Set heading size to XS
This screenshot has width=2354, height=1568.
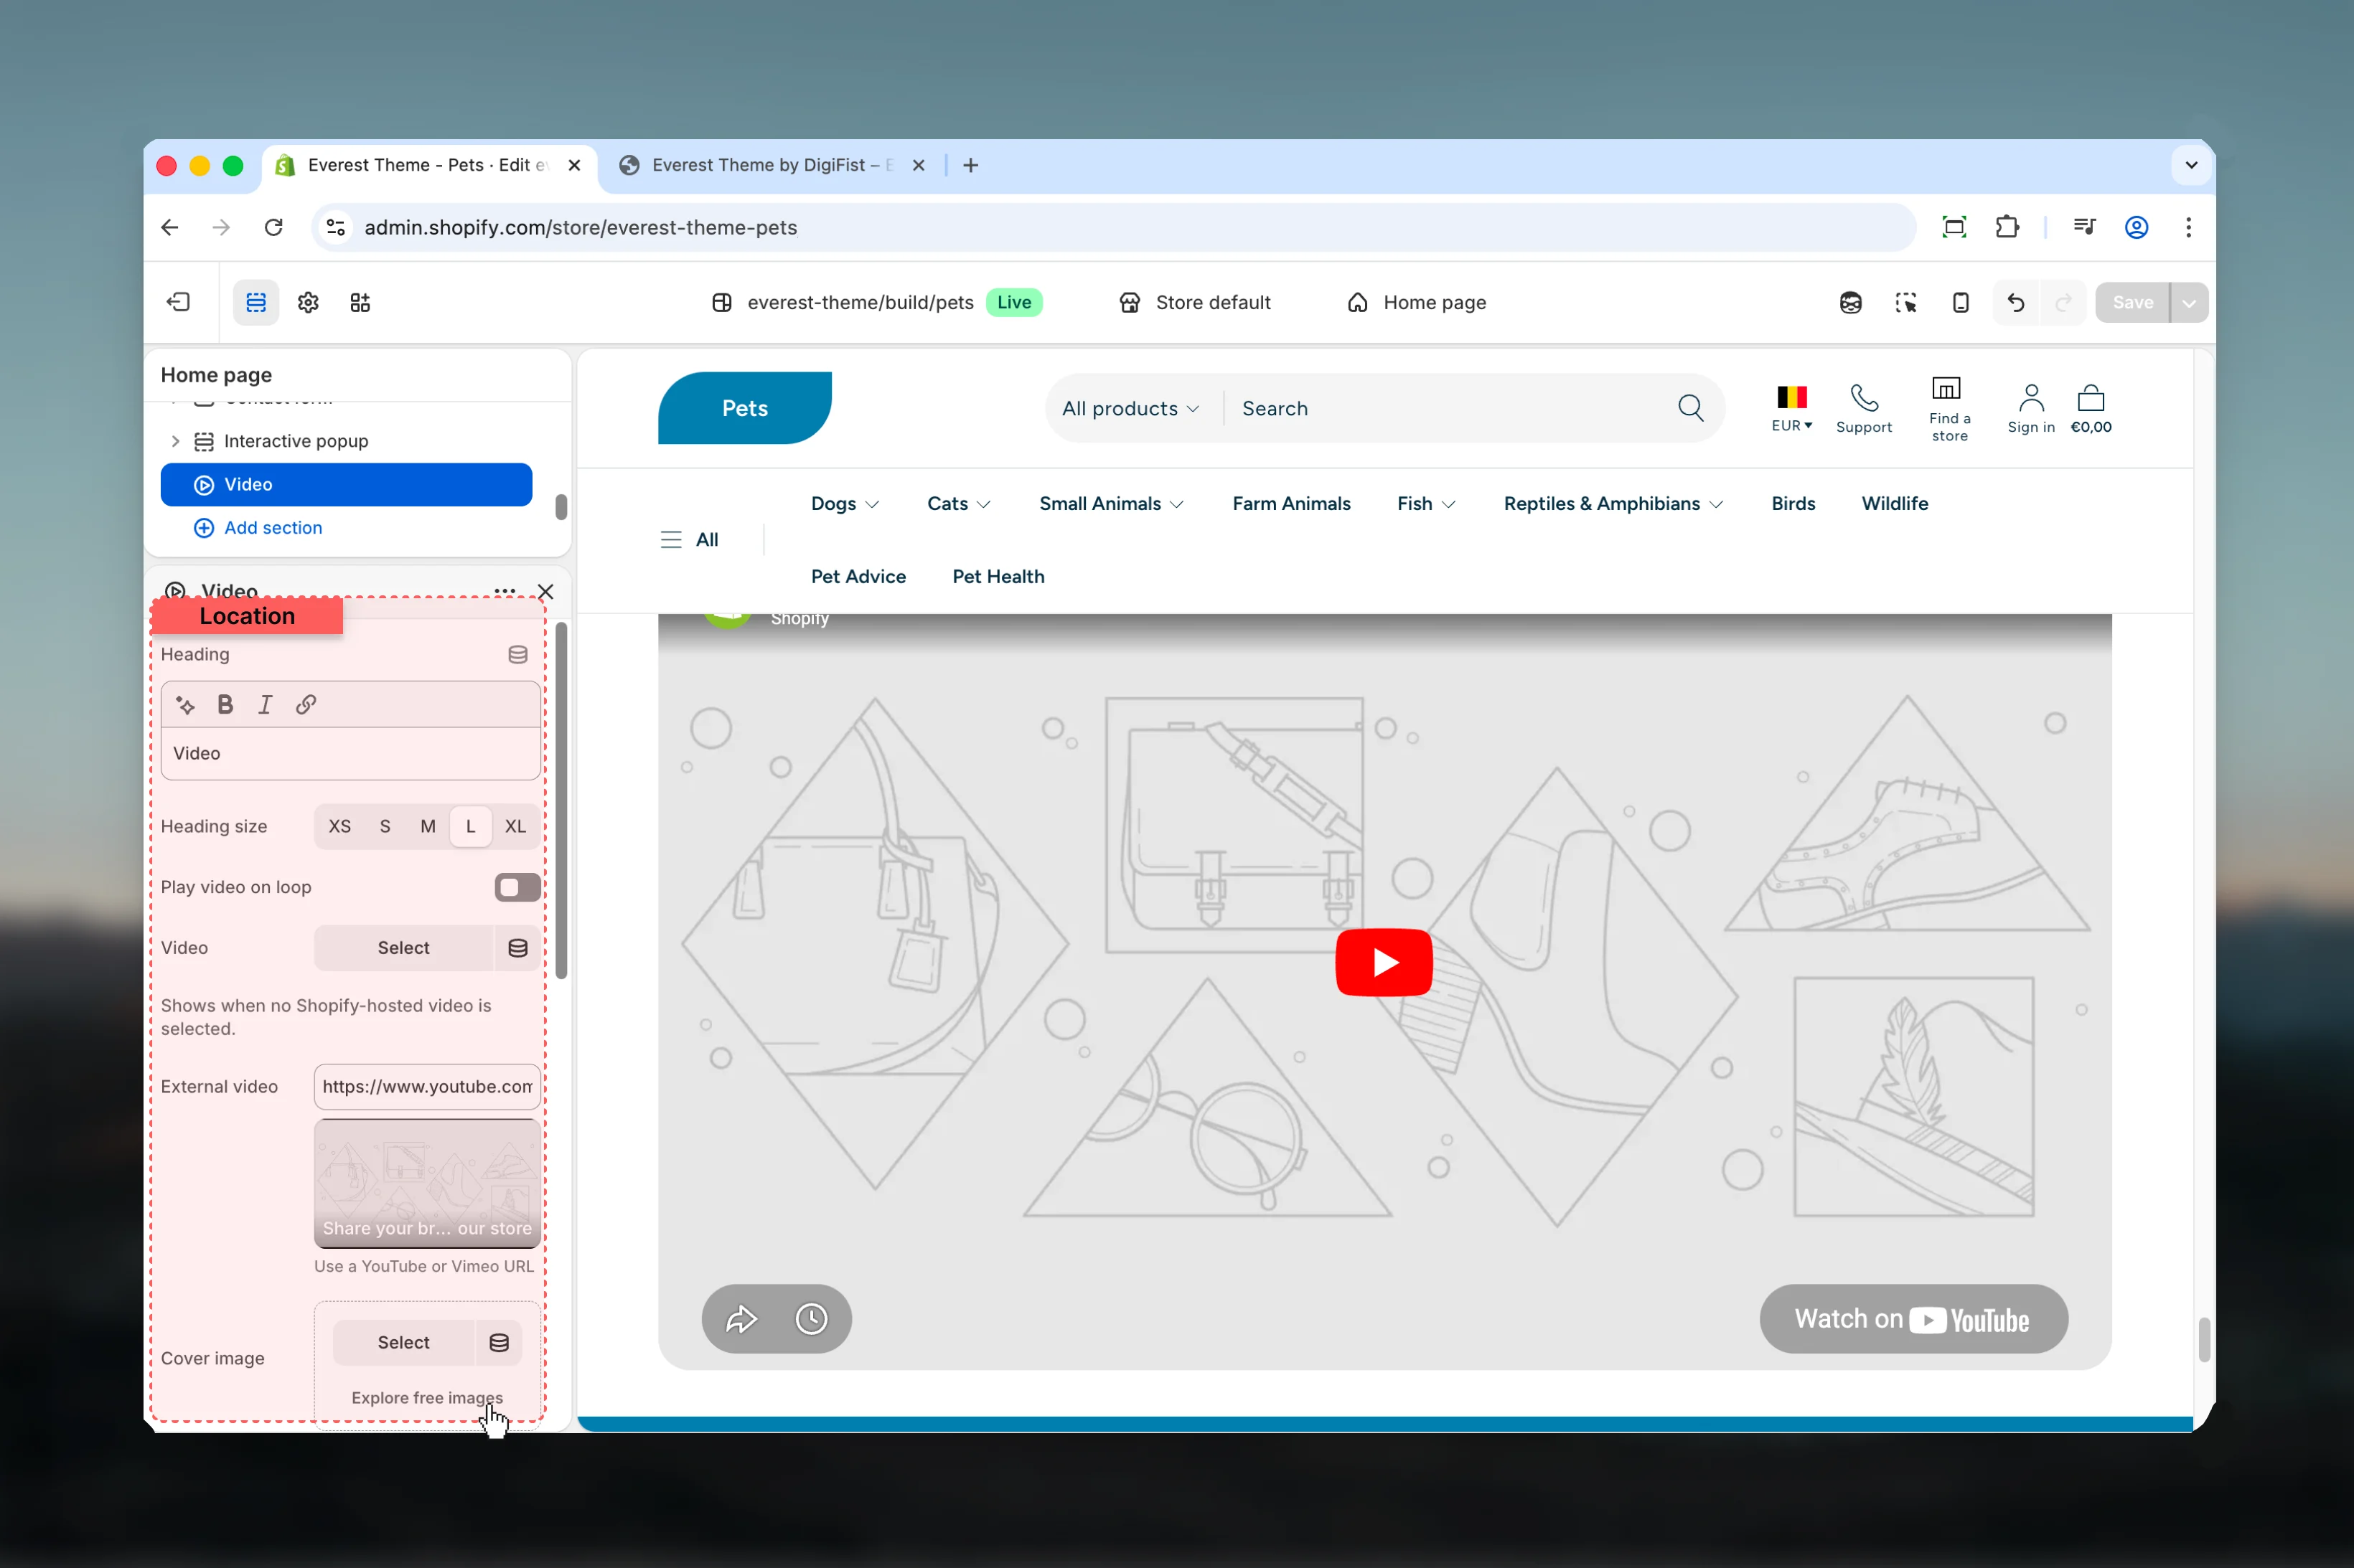pos(340,826)
